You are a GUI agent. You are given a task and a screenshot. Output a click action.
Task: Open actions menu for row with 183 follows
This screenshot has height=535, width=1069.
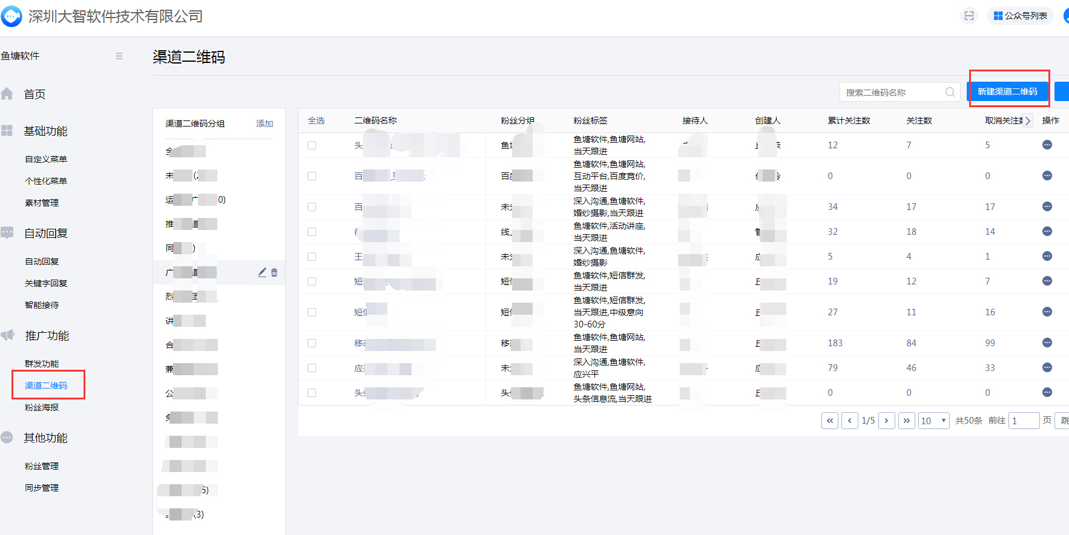click(1047, 343)
